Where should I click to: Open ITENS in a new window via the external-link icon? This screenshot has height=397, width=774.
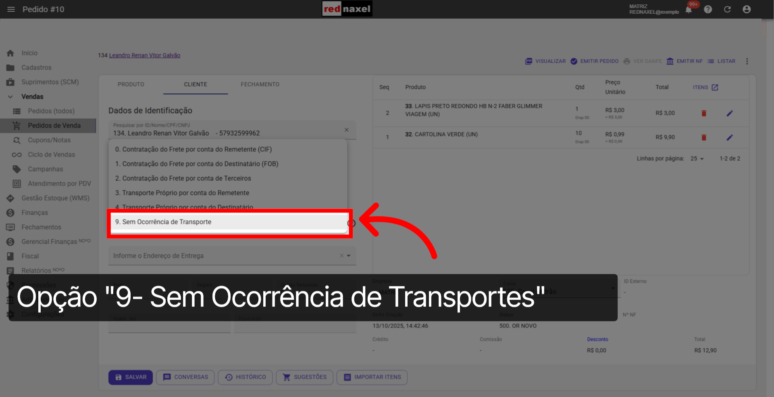click(715, 87)
